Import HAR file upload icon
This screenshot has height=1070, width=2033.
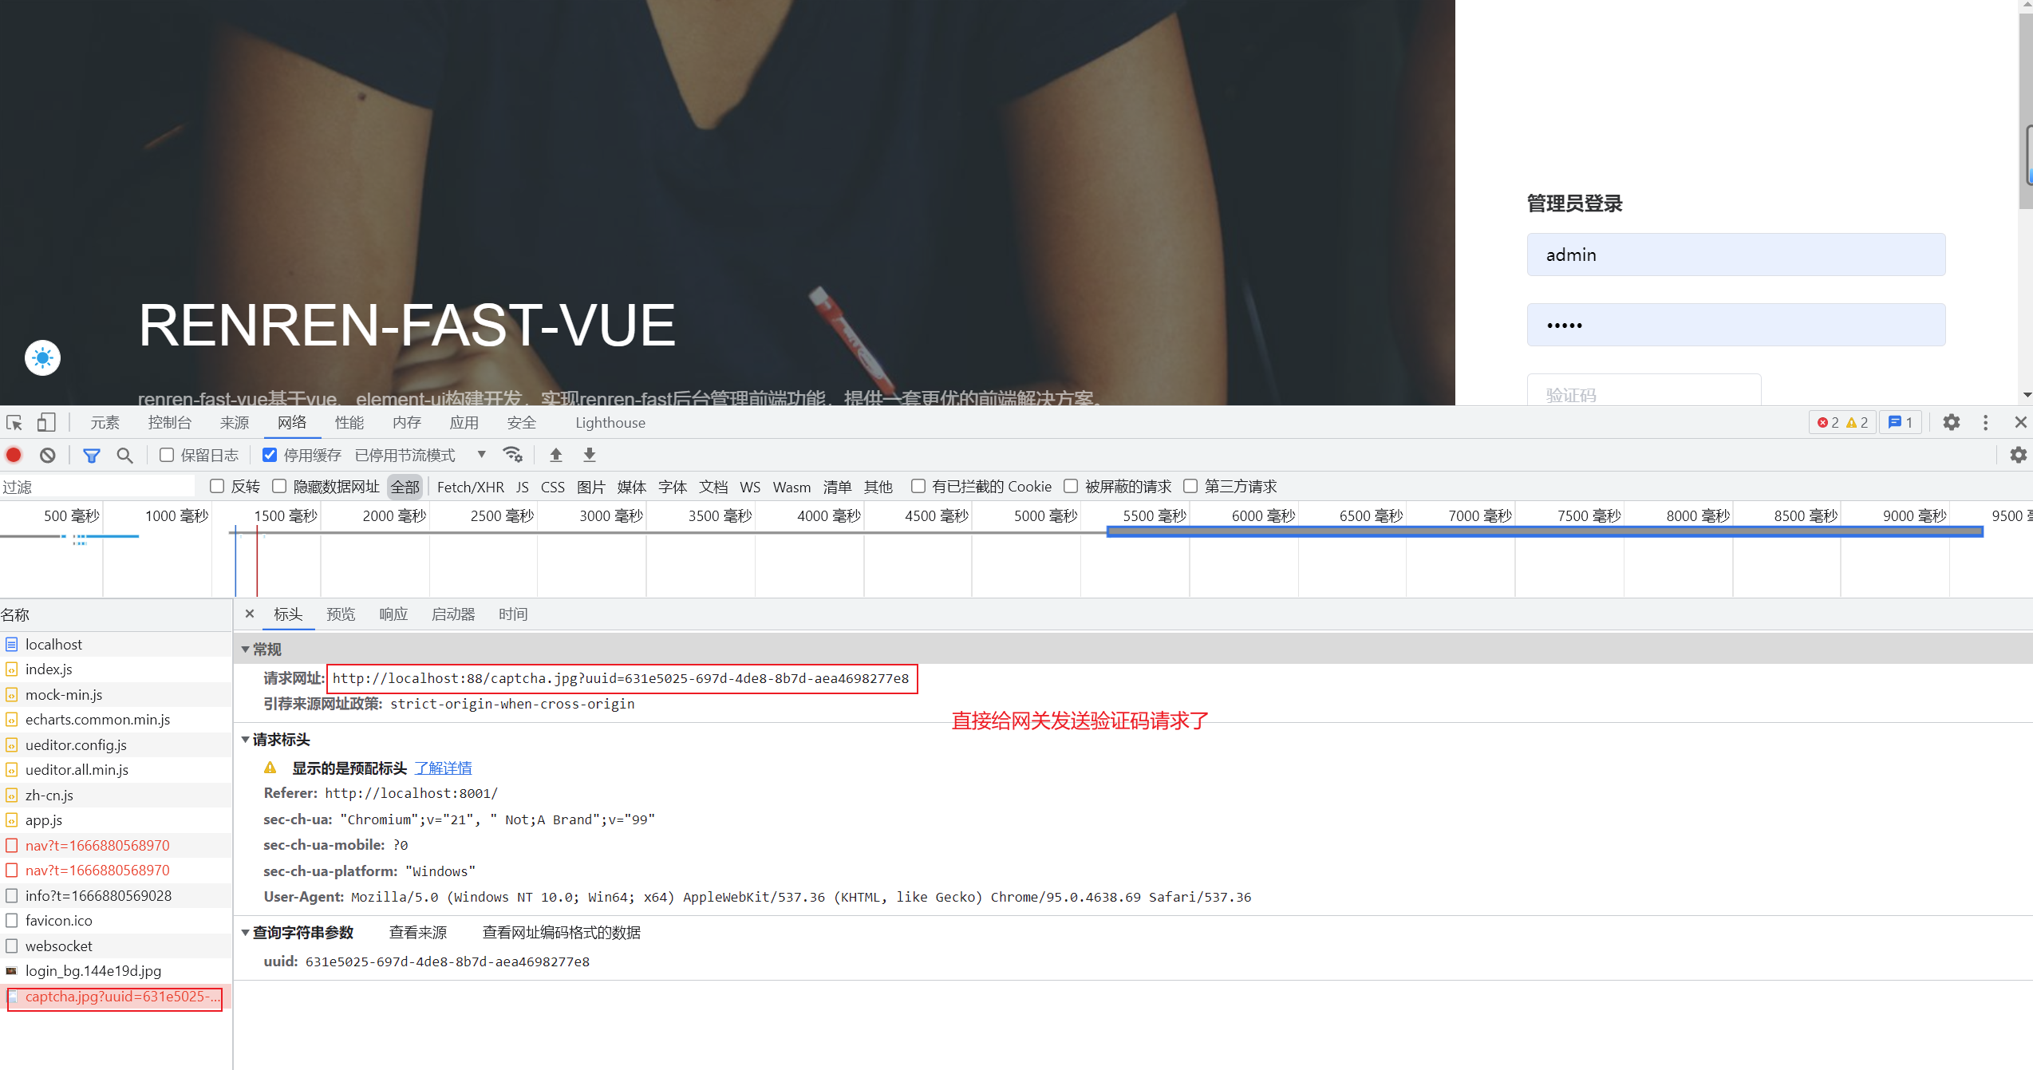(556, 455)
